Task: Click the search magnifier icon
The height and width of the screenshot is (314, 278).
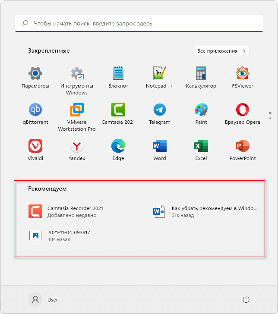Action: [25, 23]
